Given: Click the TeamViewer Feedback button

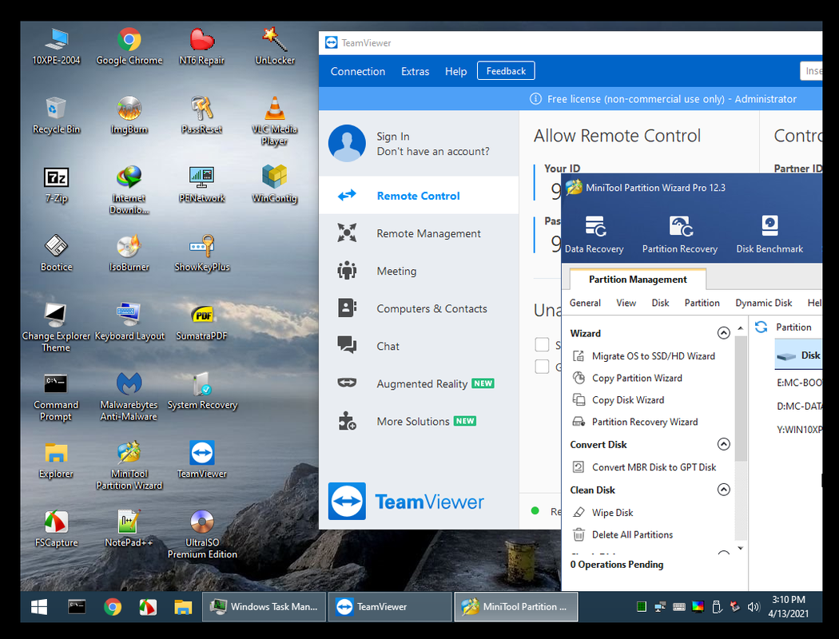Looking at the screenshot, I should pyautogui.click(x=506, y=70).
